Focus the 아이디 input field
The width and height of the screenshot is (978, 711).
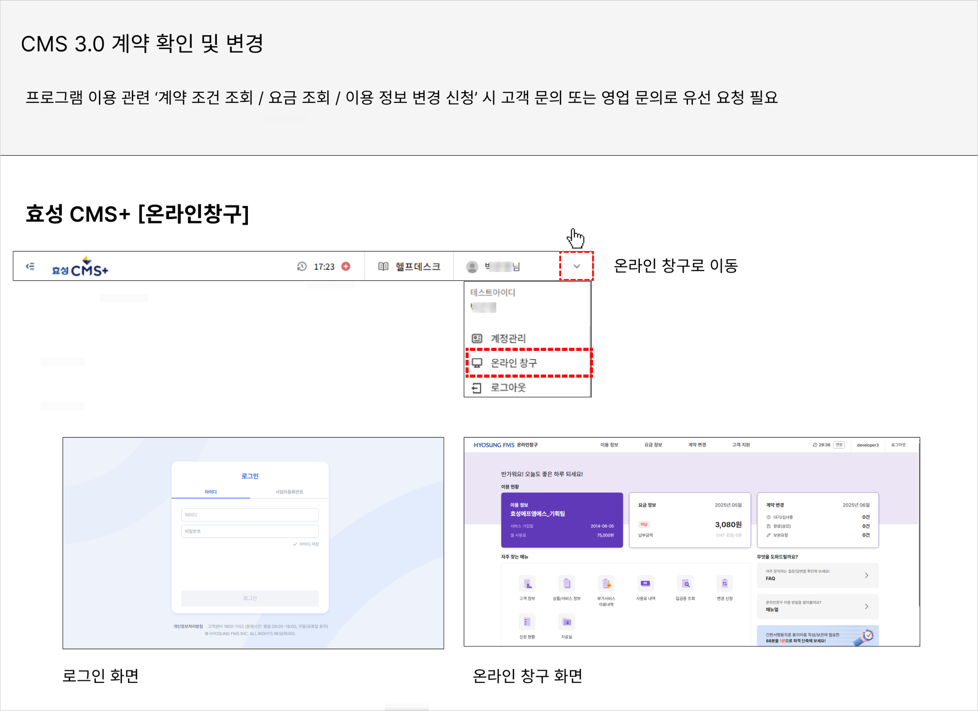(x=250, y=515)
